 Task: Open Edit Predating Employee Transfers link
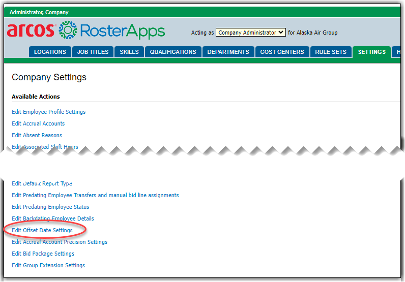click(x=95, y=195)
